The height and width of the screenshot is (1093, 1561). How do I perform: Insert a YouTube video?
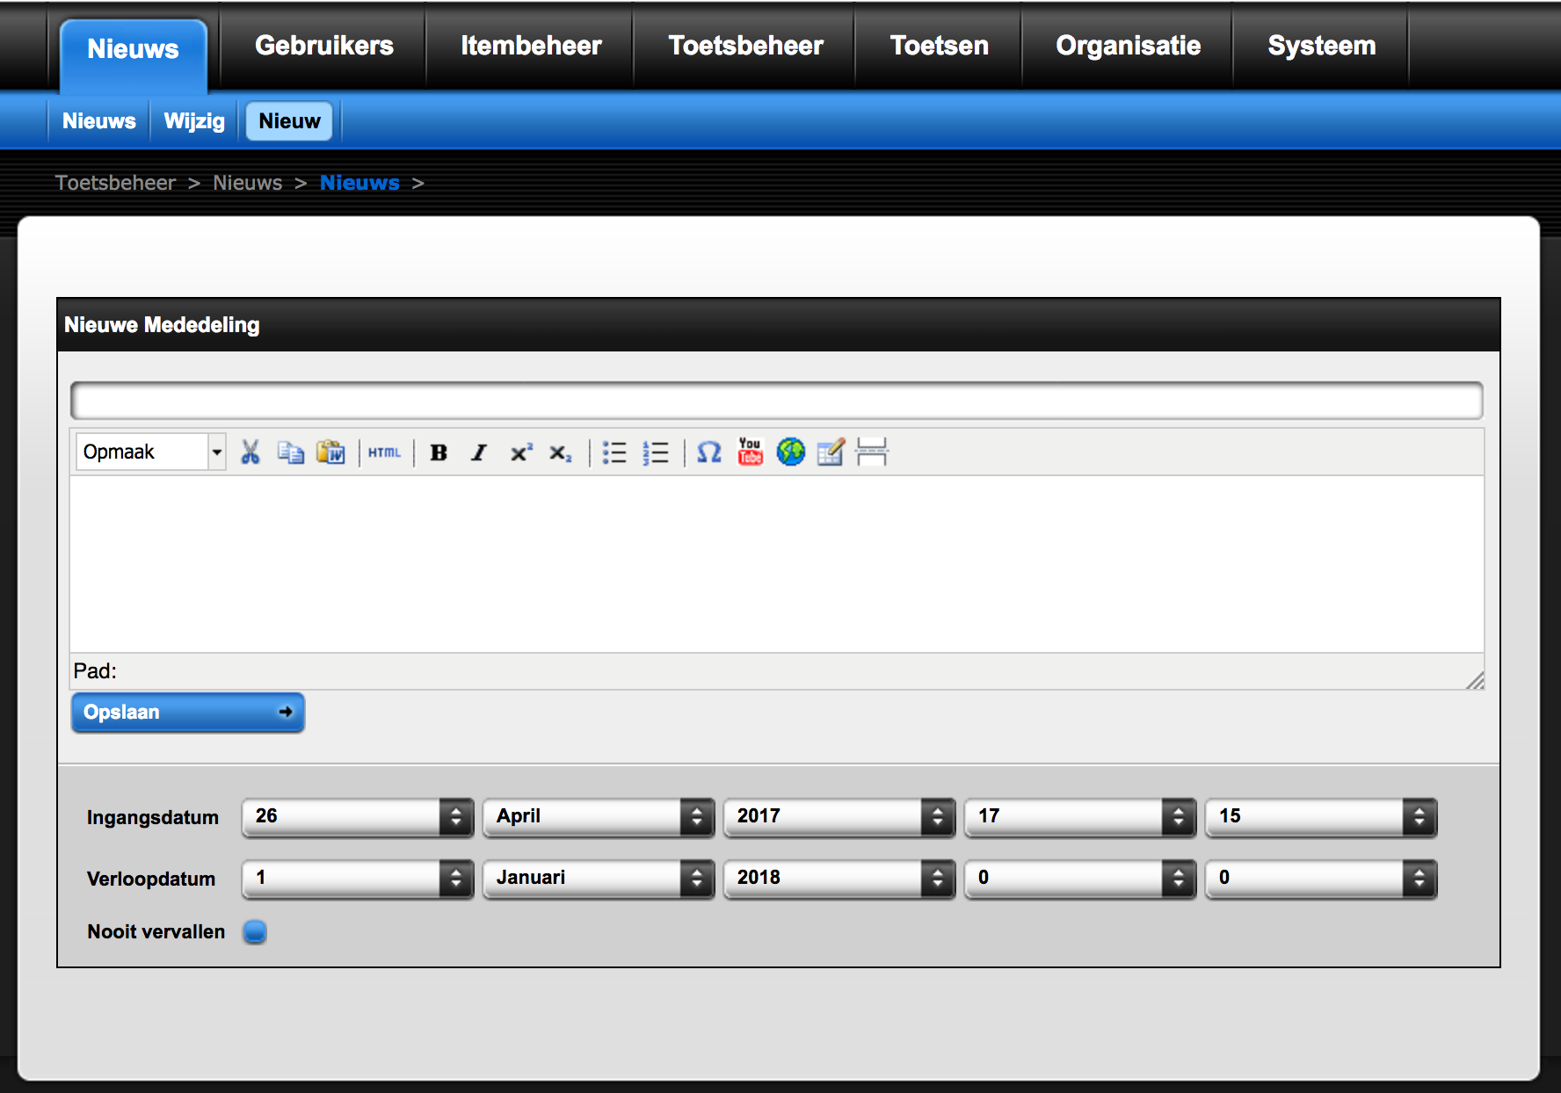(x=750, y=452)
